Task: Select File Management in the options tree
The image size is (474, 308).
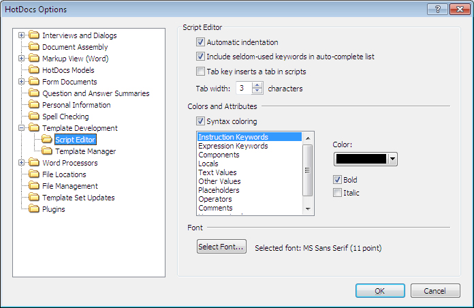Action: 70,186
